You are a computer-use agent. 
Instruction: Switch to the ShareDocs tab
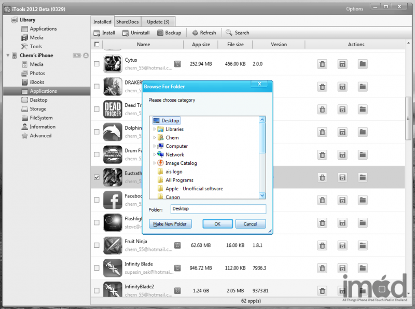(128, 22)
